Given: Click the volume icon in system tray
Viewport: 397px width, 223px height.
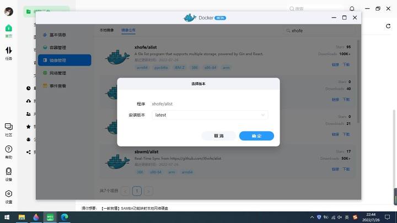Looking at the screenshot, I should 340,217.
